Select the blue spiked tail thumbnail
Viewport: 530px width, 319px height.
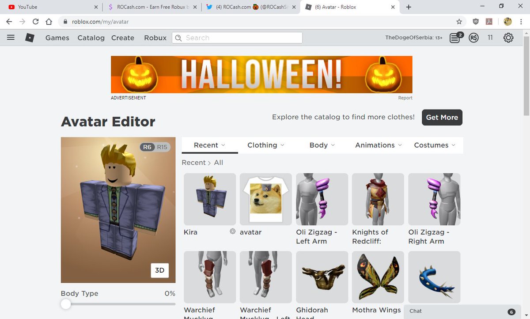434,277
